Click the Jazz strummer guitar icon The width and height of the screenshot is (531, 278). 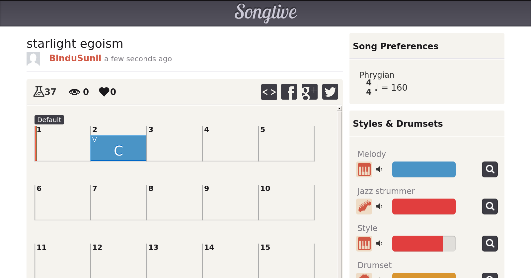pos(364,207)
